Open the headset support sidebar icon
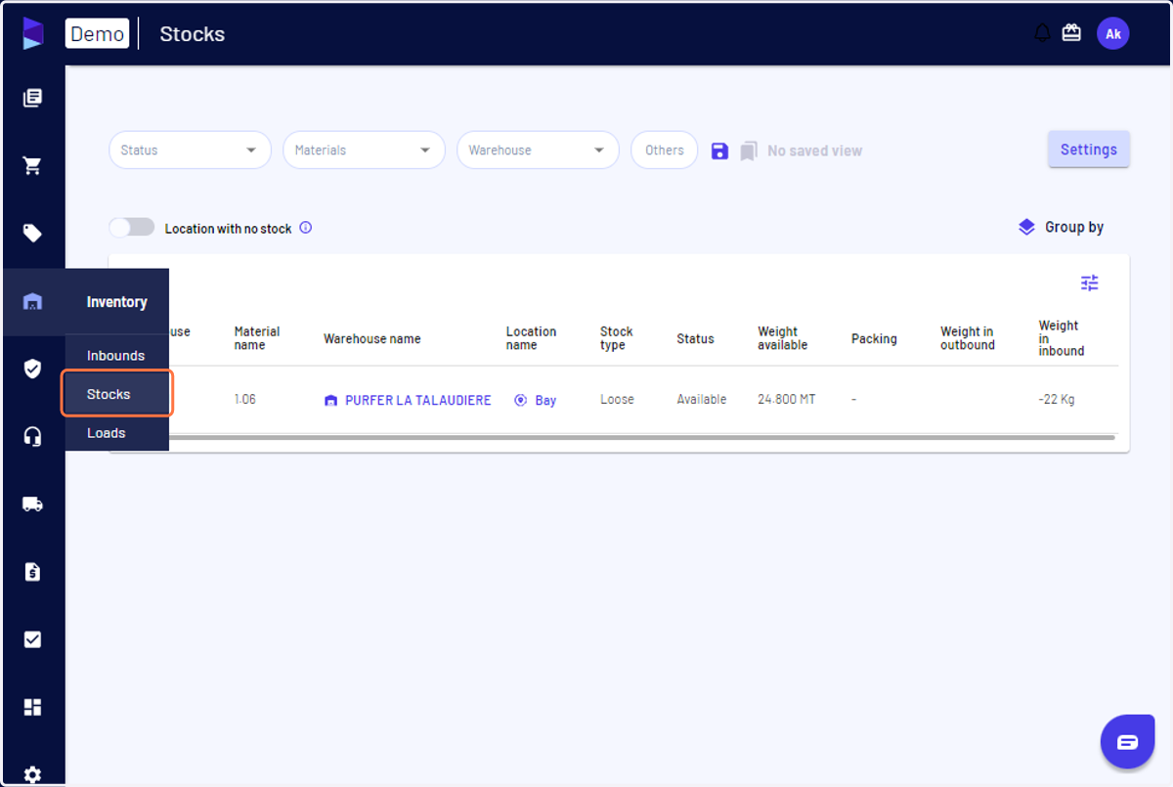The image size is (1173, 787). coord(32,436)
